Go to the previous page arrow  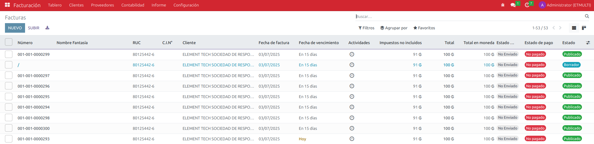553,28
